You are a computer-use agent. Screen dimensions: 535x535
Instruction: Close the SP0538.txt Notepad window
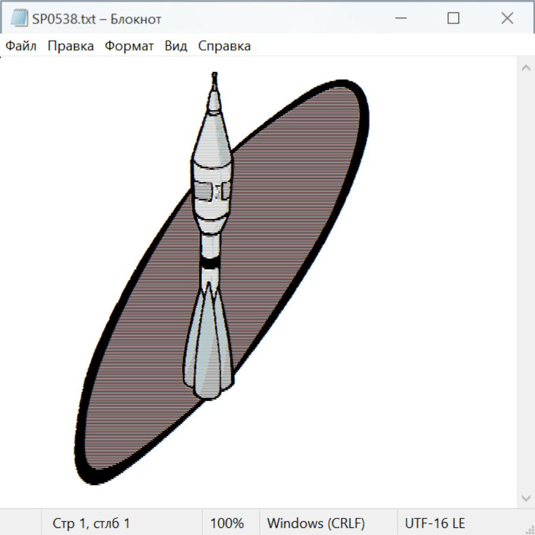pos(507,18)
